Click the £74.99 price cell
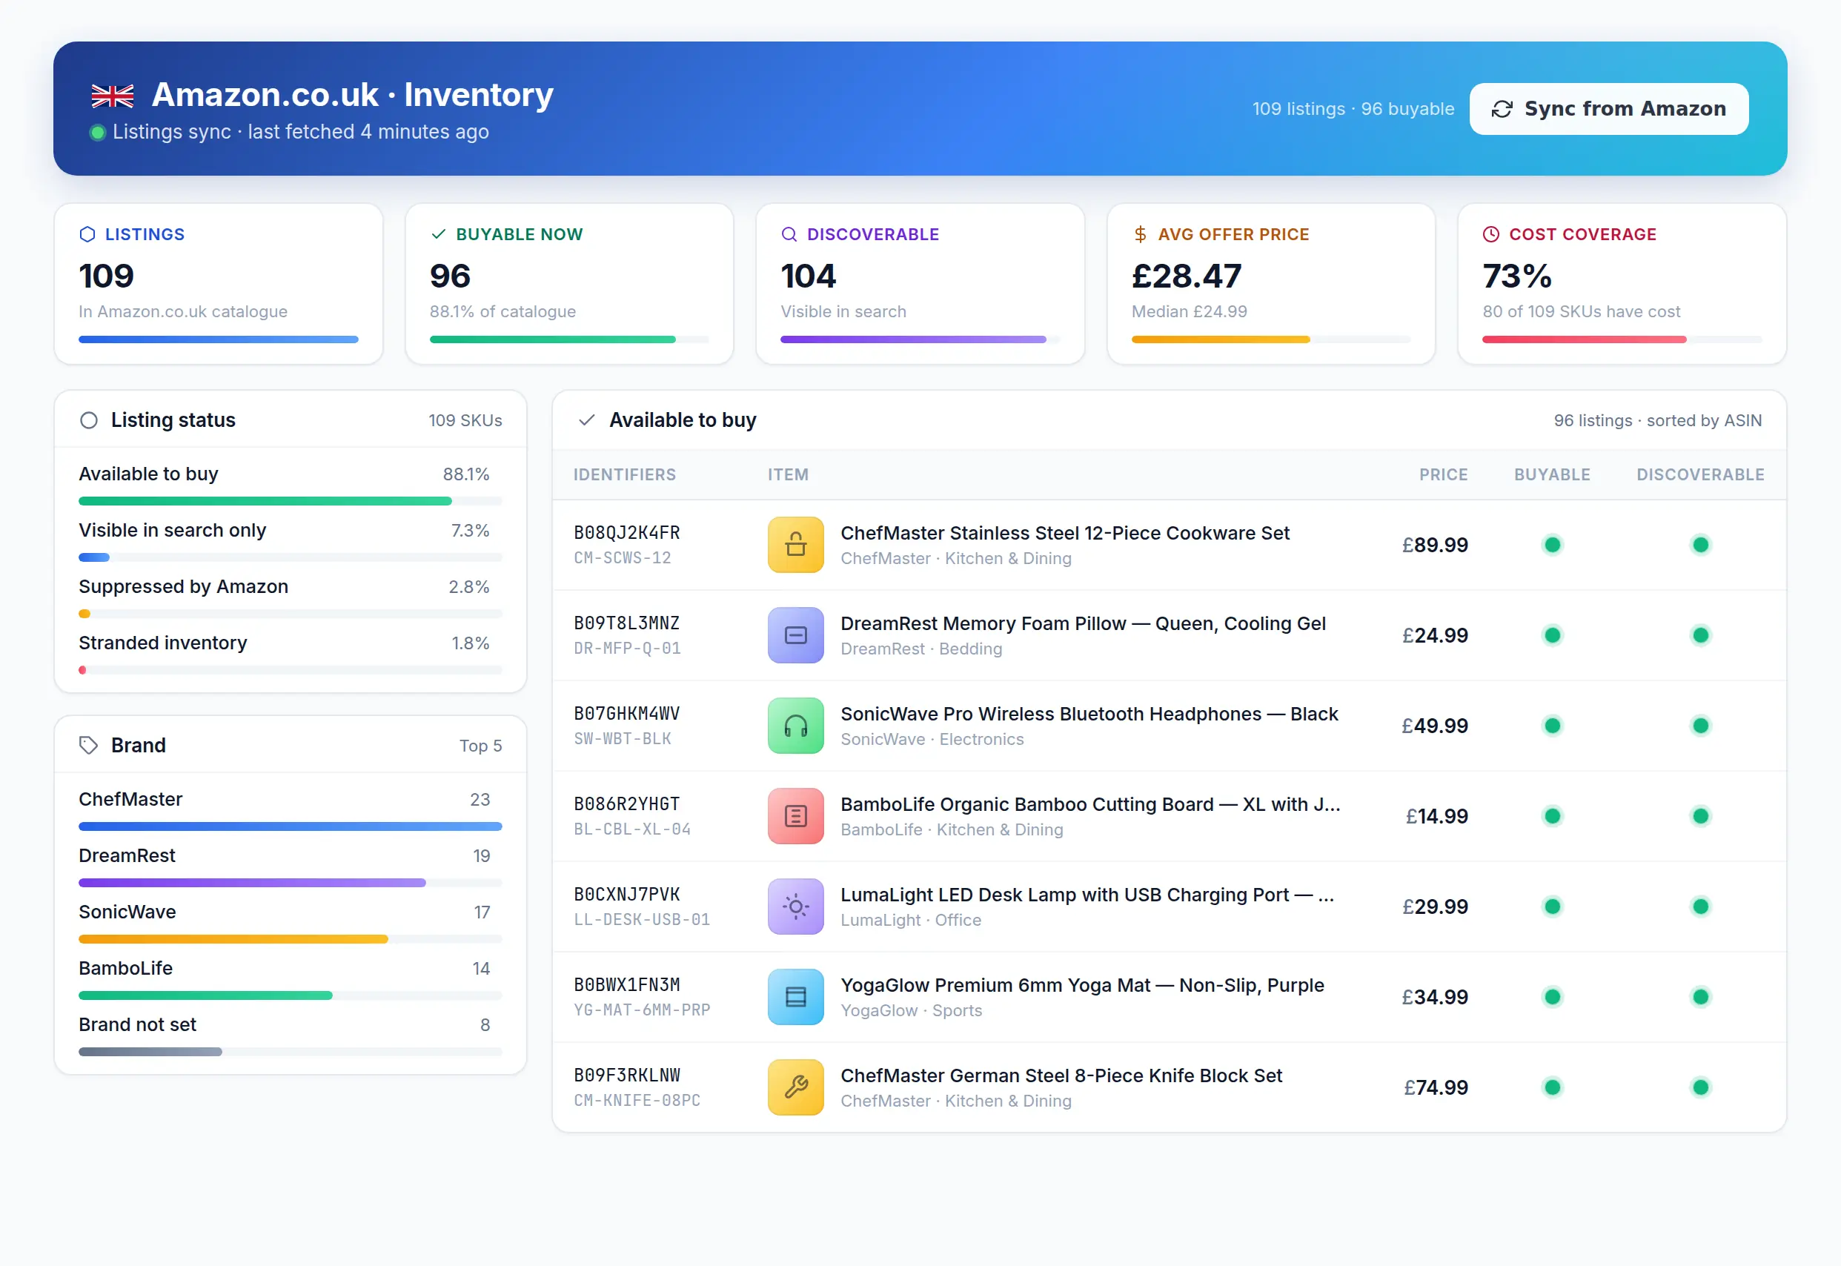 coord(1436,1087)
